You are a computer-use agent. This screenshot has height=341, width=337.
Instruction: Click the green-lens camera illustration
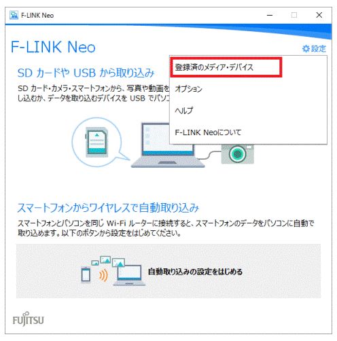237,154
